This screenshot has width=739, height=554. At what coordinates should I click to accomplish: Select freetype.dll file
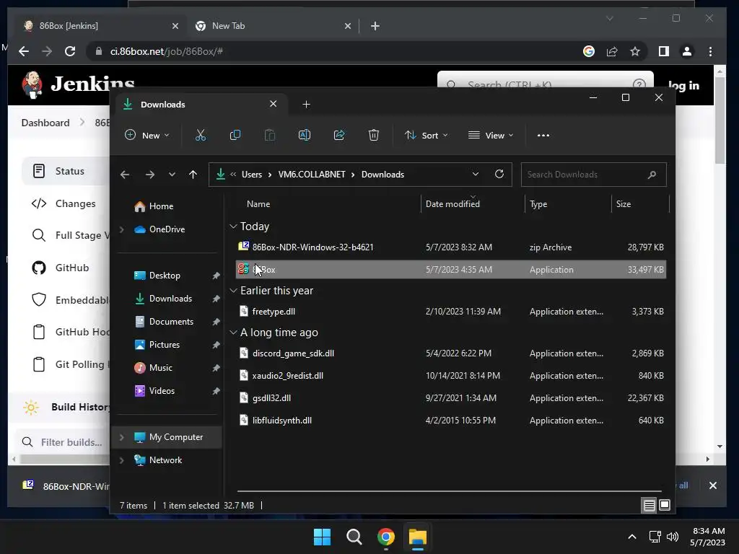click(450, 312)
